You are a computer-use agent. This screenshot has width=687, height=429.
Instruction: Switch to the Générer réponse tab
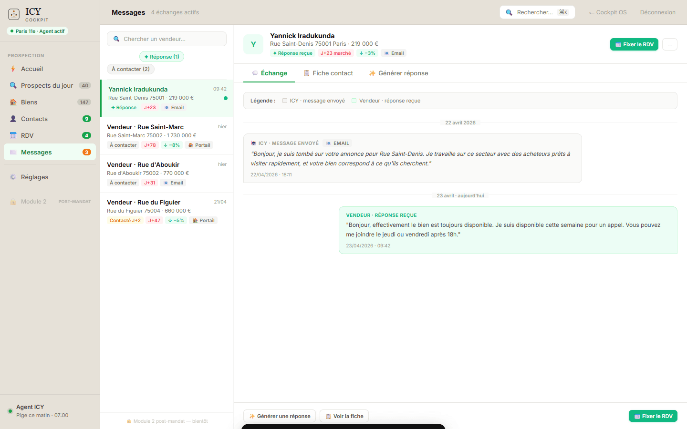click(398, 73)
